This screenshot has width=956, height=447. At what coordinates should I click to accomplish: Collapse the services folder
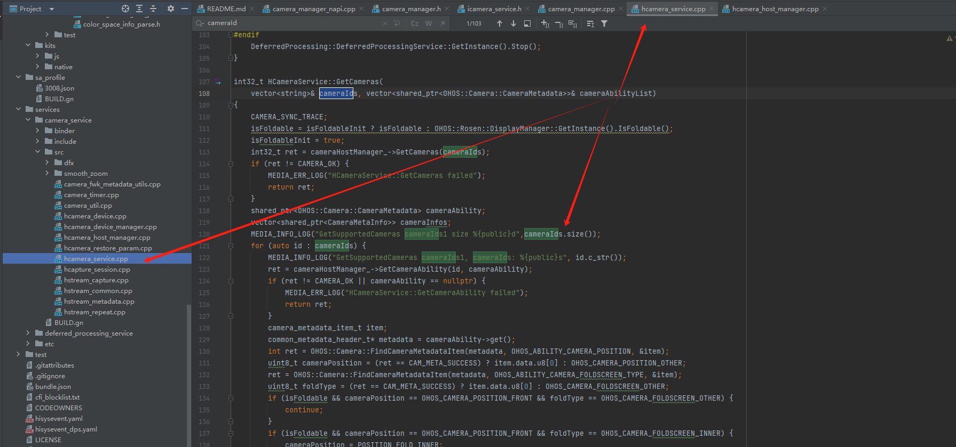click(18, 109)
